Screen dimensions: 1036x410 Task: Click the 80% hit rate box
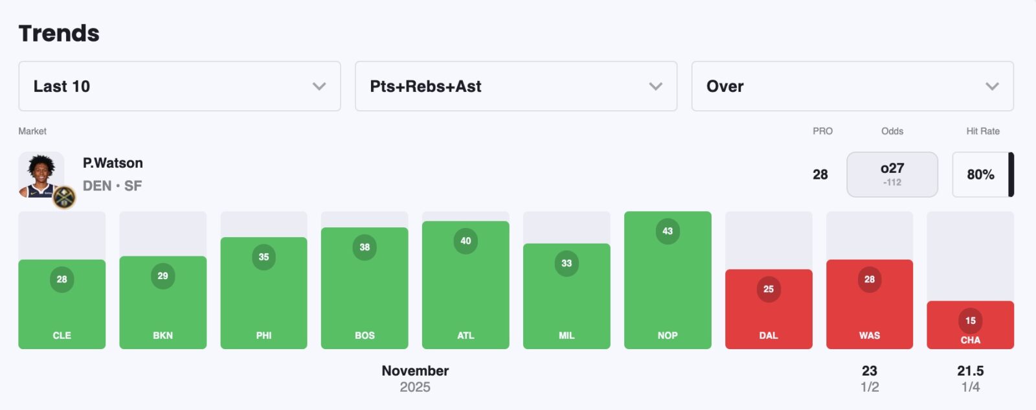[980, 174]
